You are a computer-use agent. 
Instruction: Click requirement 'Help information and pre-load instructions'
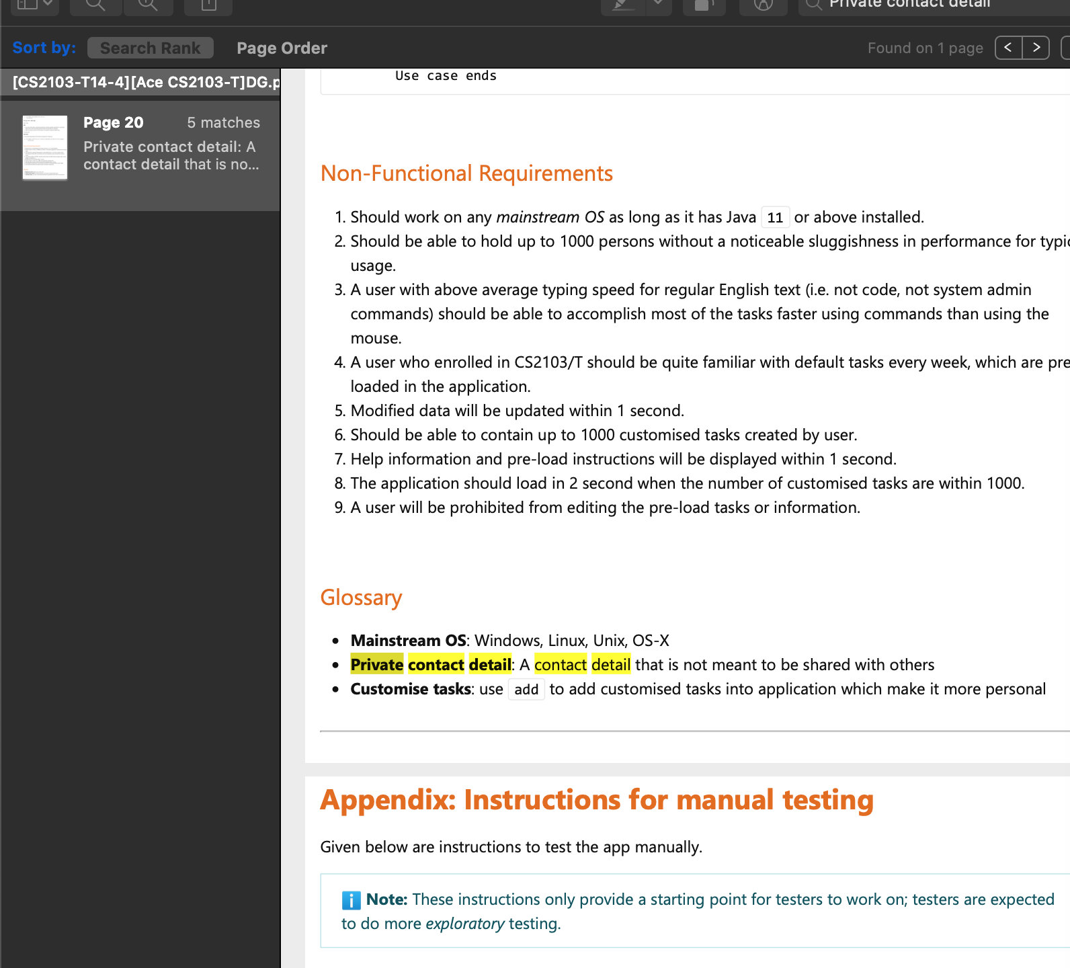pyautogui.click(x=624, y=459)
